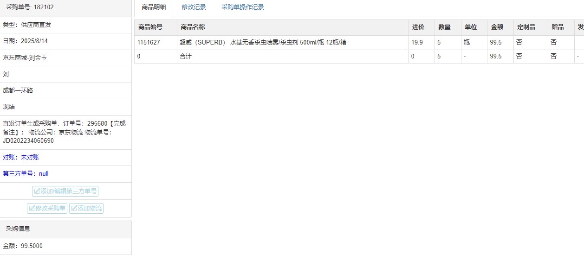The width and height of the screenshot is (584, 255).
Task: Click product code 1151627 cell
Action: pos(156,43)
